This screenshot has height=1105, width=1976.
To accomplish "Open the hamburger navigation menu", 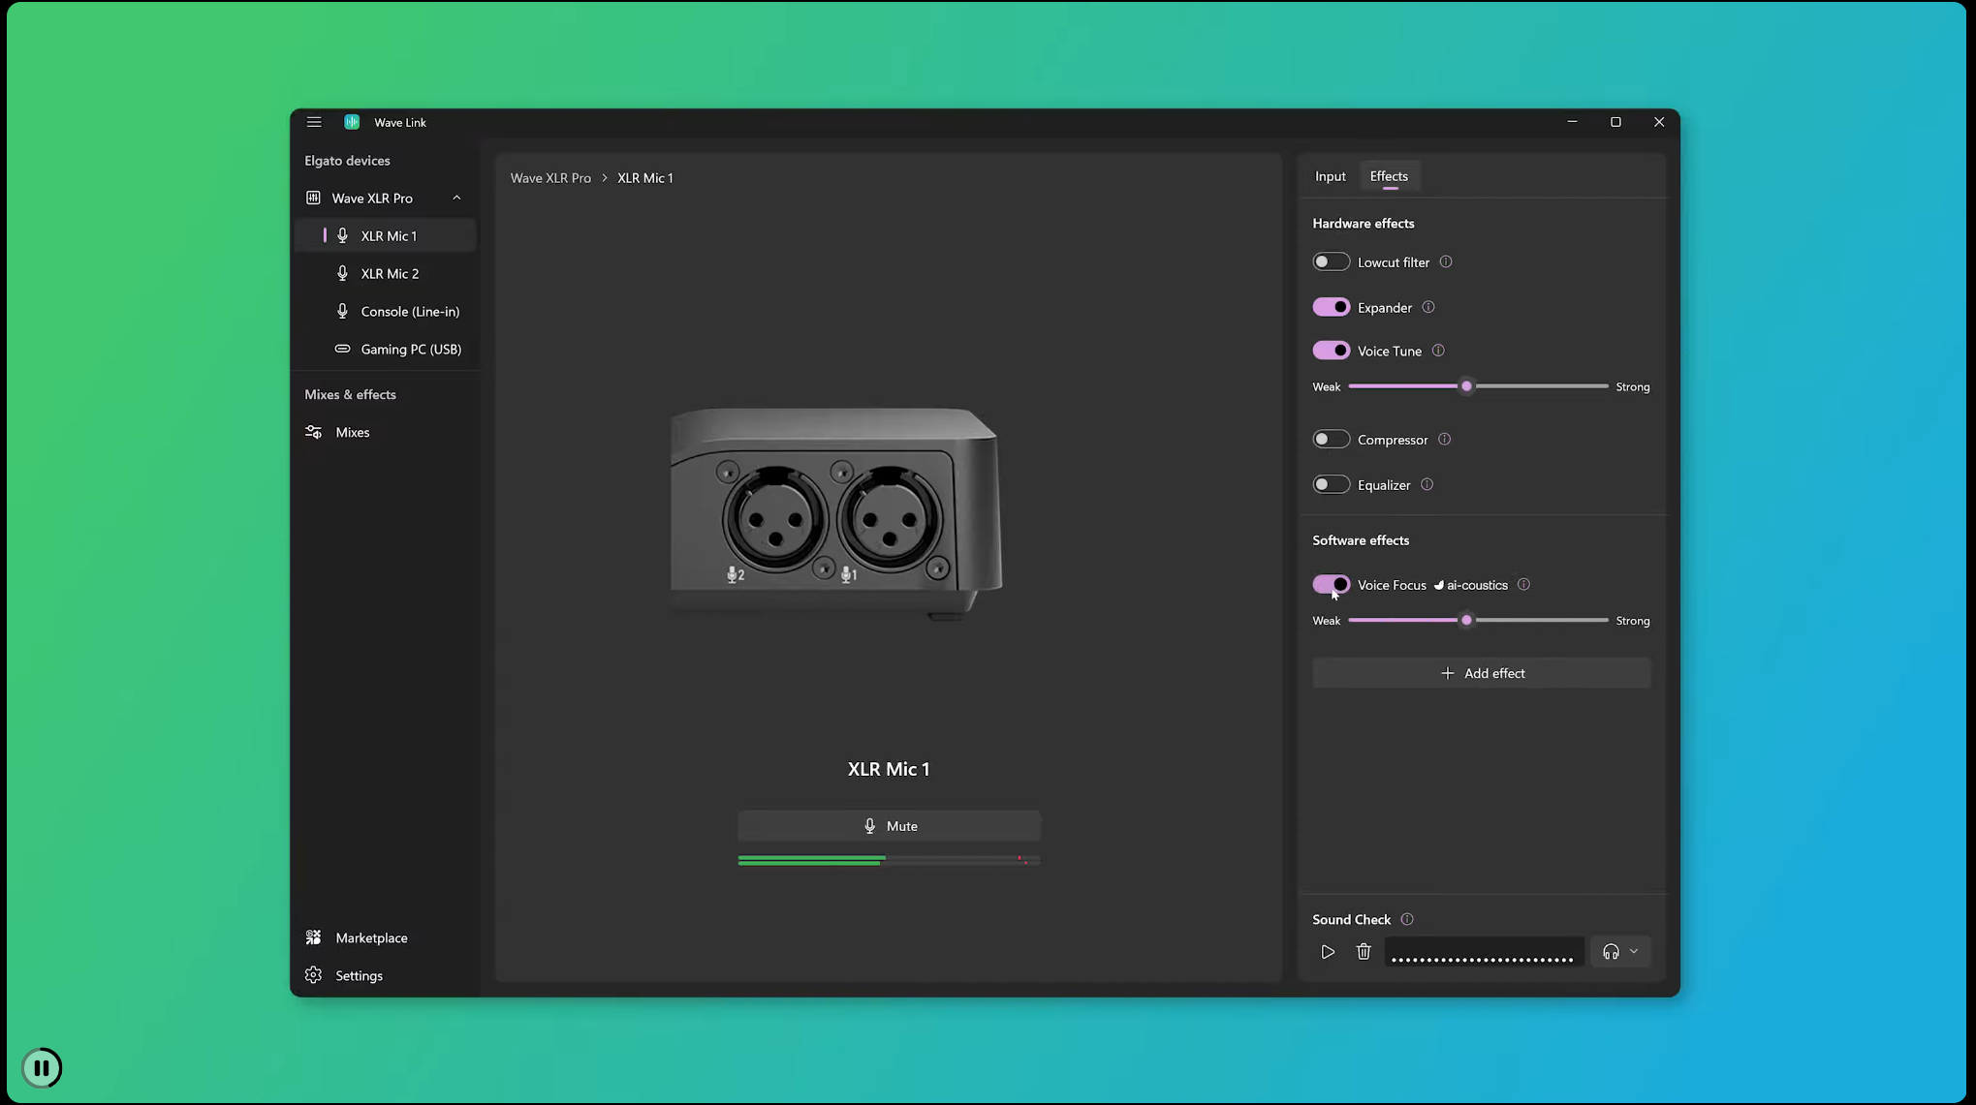I will click(x=314, y=122).
